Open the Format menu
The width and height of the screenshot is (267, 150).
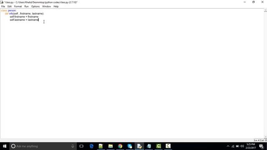tap(18, 7)
